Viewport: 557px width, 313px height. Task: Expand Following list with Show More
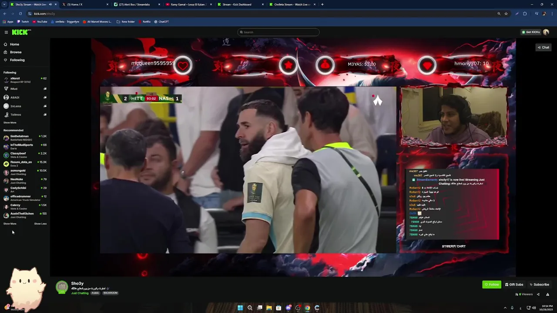[10, 123]
